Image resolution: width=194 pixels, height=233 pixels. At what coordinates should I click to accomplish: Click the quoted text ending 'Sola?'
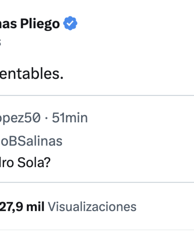[x=25, y=163]
